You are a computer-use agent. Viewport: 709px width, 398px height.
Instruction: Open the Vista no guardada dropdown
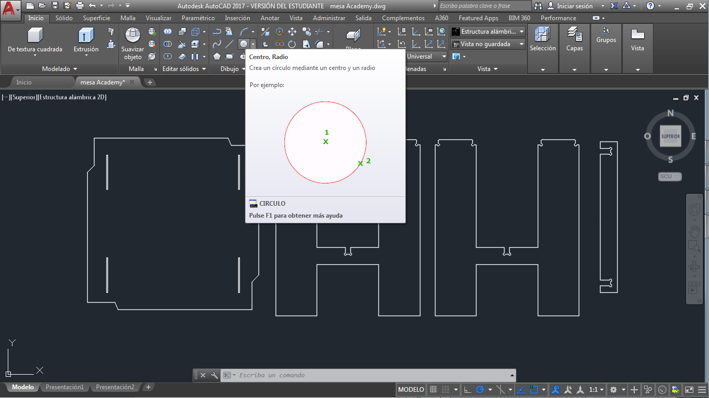point(488,44)
